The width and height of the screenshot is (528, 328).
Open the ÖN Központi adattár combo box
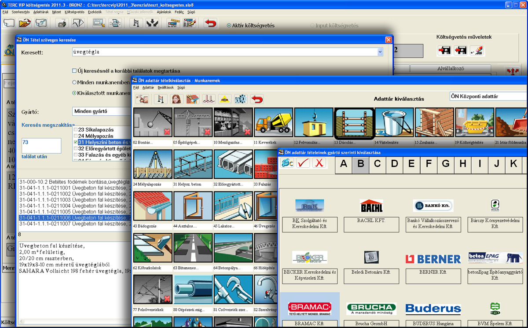(x=488, y=96)
